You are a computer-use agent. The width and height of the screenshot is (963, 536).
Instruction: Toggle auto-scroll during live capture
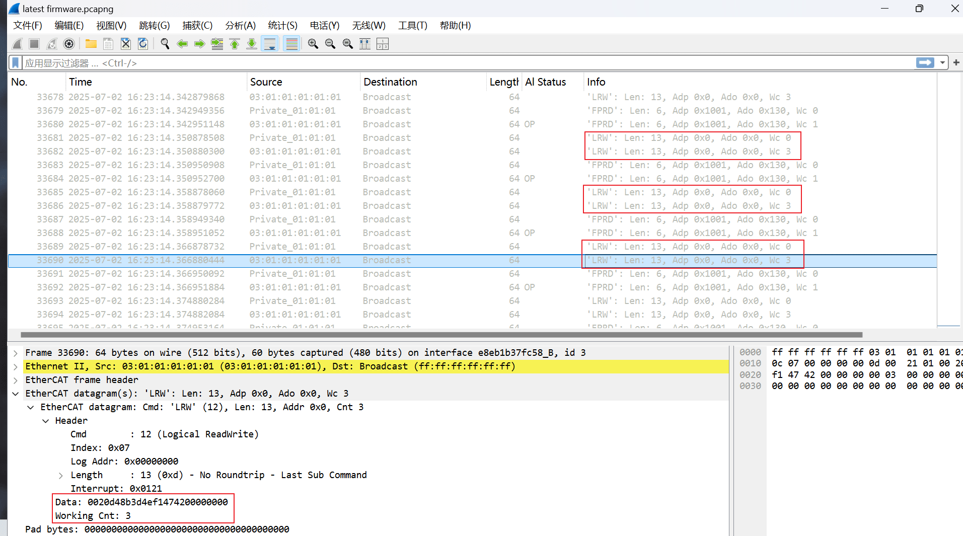pyautogui.click(x=270, y=44)
